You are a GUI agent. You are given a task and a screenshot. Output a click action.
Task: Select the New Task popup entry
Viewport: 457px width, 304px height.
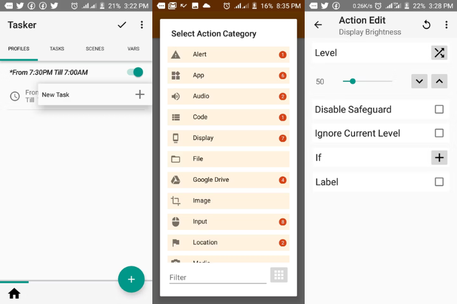[94, 95]
